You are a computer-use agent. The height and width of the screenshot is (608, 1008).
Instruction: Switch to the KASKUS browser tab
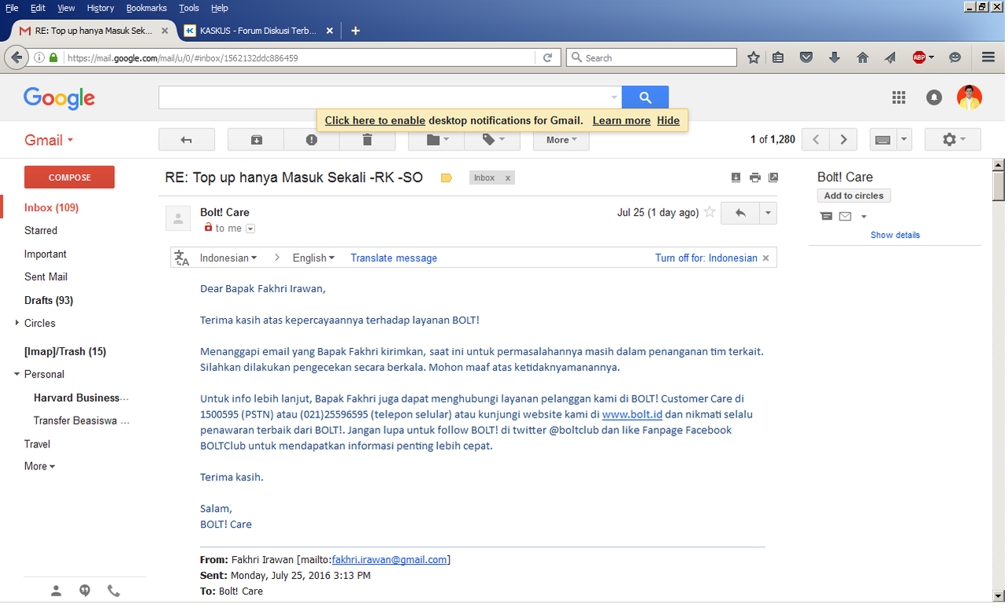click(x=259, y=31)
